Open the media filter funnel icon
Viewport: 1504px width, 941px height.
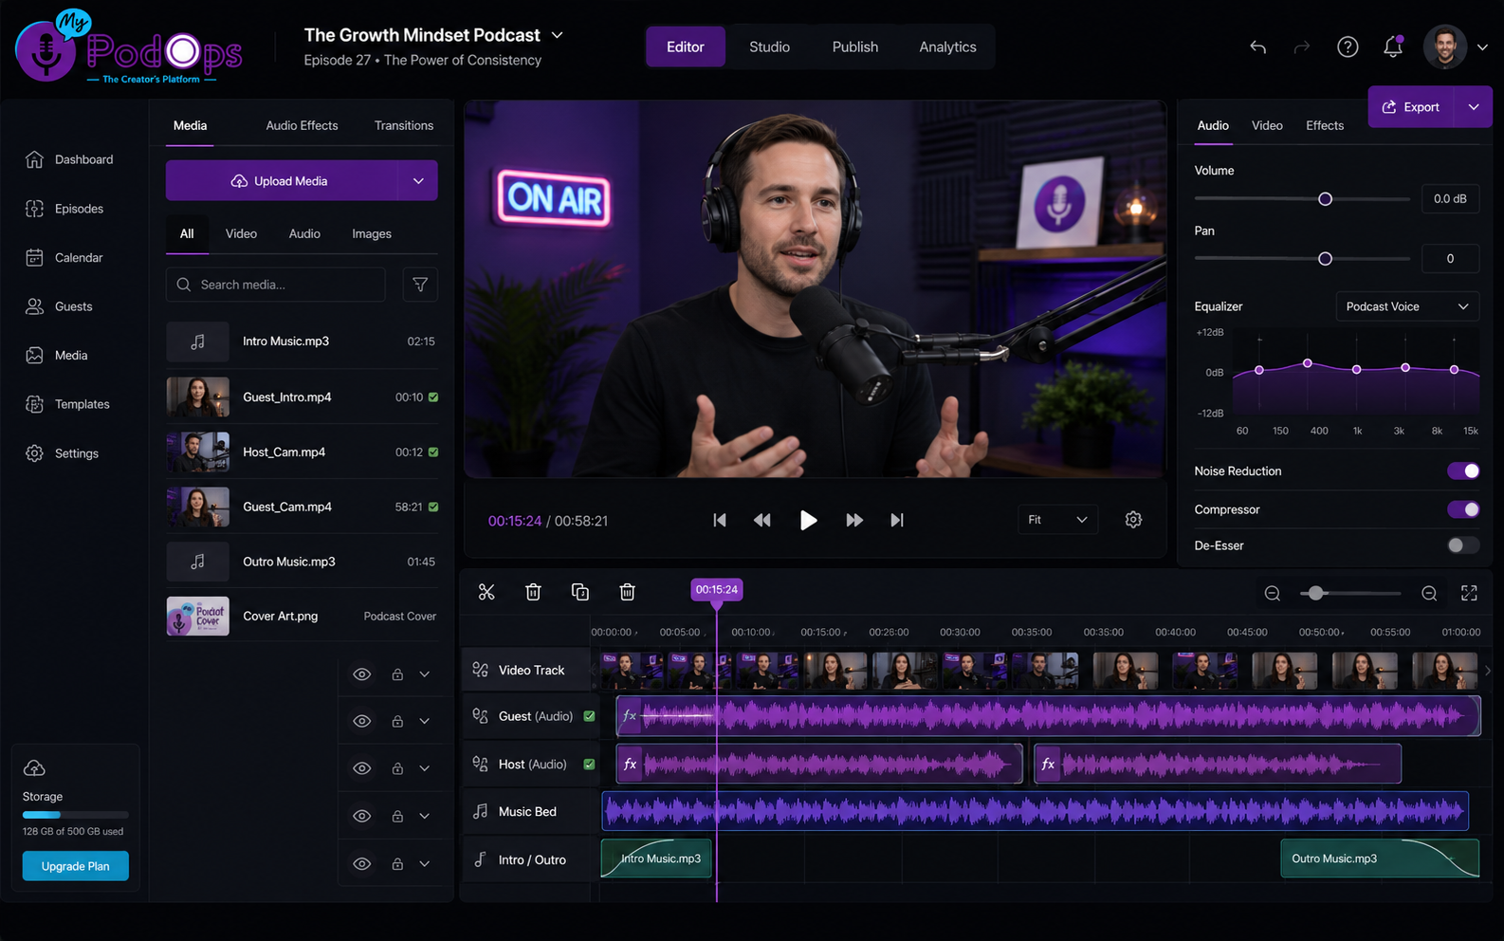420,285
